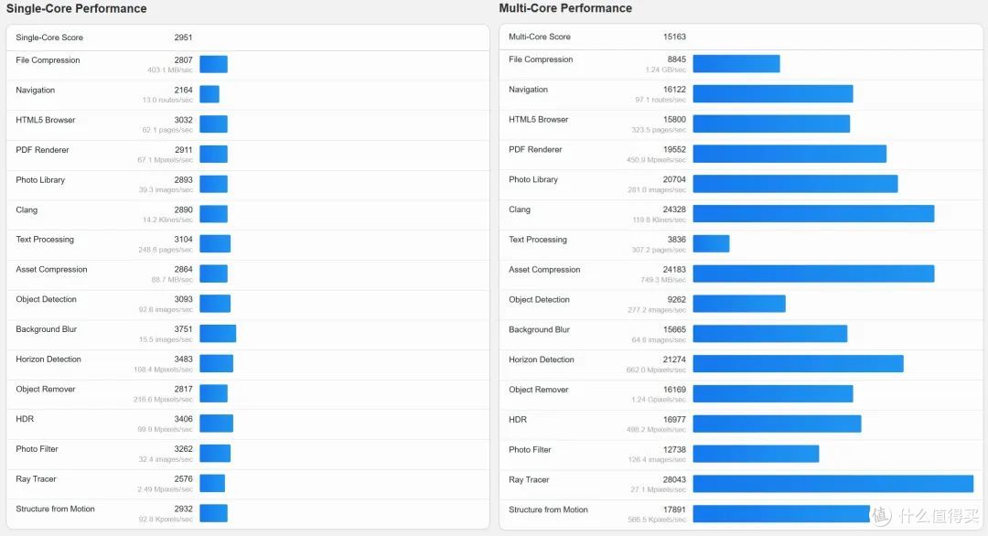
Task: Click the multi-core Ray Tracer bar
Action: (833, 484)
